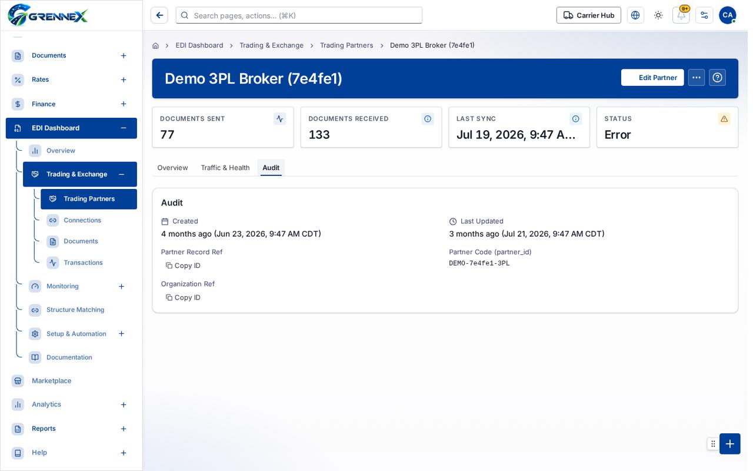The height and width of the screenshot is (471, 753).
Task: Click the Status warning triangle icon
Action: [x=724, y=119]
